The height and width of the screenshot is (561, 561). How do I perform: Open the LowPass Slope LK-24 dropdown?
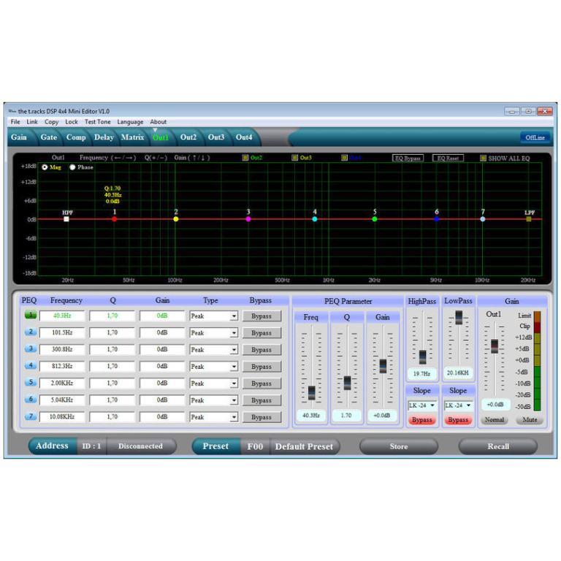pos(458,405)
